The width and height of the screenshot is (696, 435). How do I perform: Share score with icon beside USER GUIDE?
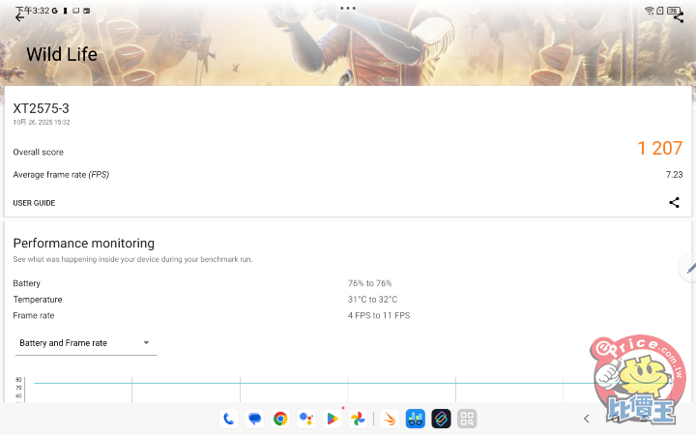[674, 202]
